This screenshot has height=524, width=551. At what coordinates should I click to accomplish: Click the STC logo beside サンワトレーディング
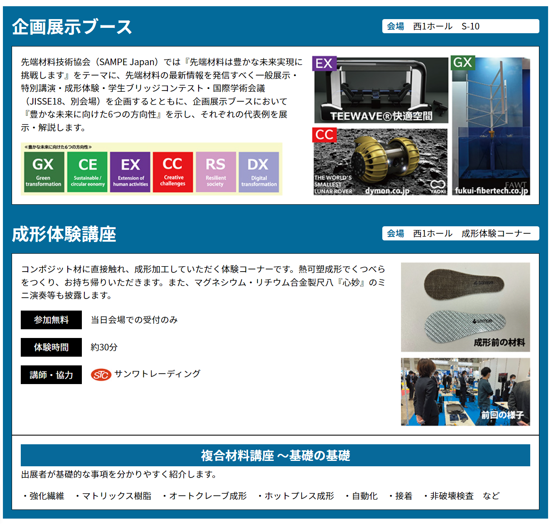coord(101,375)
